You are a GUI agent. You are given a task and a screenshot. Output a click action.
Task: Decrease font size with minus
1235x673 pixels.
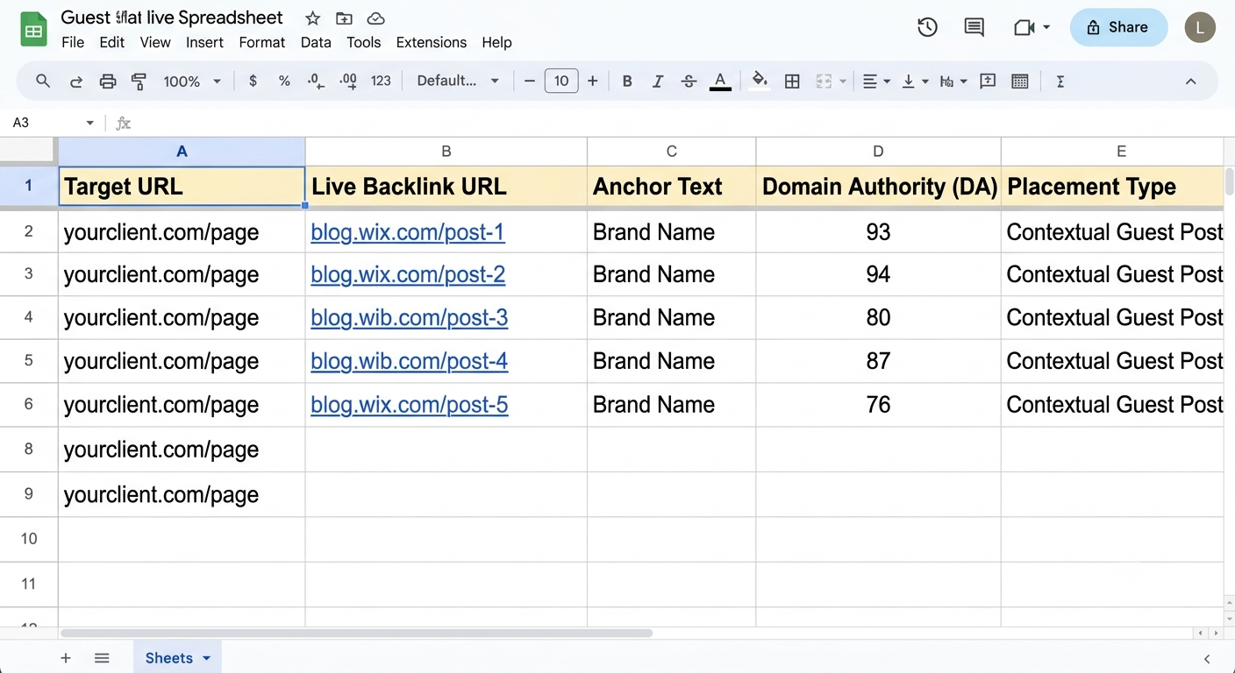pyautogui.click(x=529, y=81)
